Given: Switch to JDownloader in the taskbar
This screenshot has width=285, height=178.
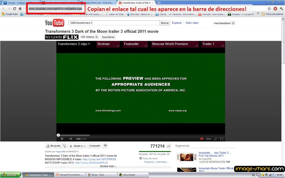Looking at the screenshot, I should pyautogui.click(x=133, y=175).
